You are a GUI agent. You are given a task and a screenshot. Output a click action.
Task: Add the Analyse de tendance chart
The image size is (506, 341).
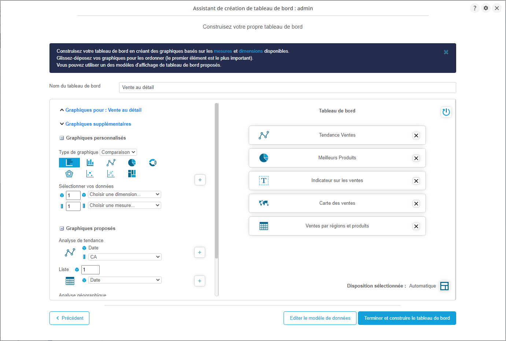(200, 252)
